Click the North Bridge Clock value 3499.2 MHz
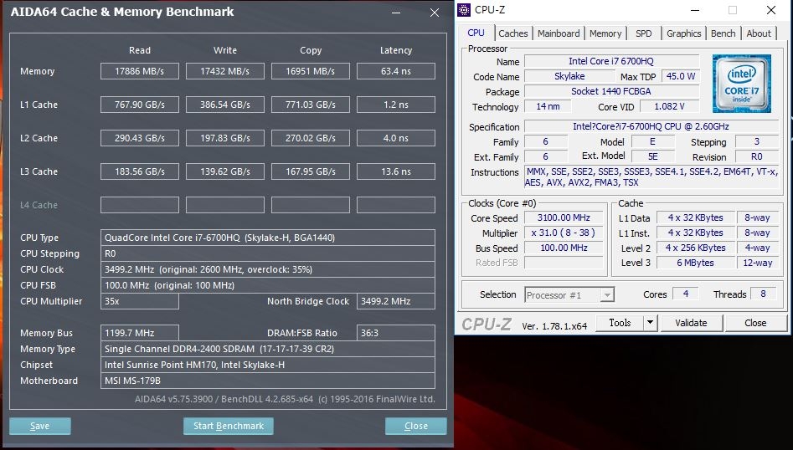793x450 pixels. point(396,301)
